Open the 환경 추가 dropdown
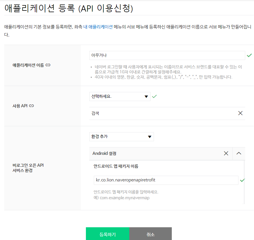Screen dimensions: 254x240 point(122,137)
